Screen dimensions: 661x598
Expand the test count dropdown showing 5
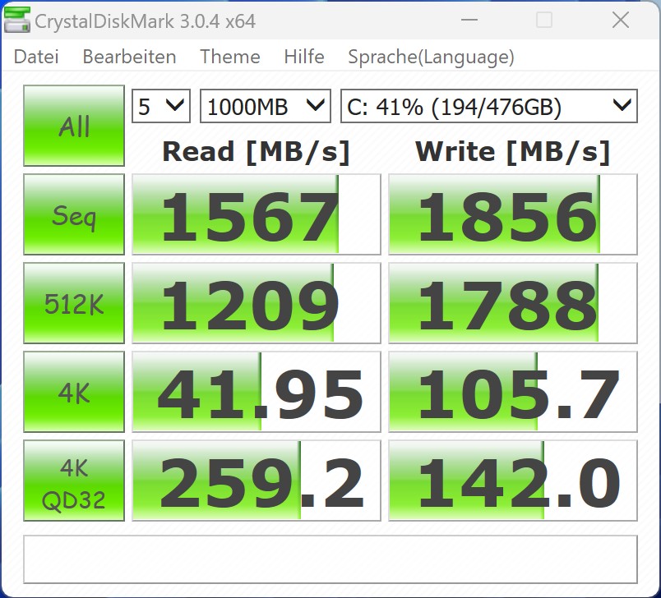tap(161, 106)
